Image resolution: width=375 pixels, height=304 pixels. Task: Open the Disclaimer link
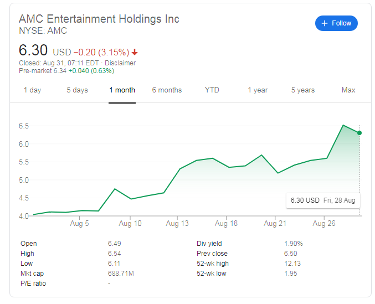tap(120, 63)
